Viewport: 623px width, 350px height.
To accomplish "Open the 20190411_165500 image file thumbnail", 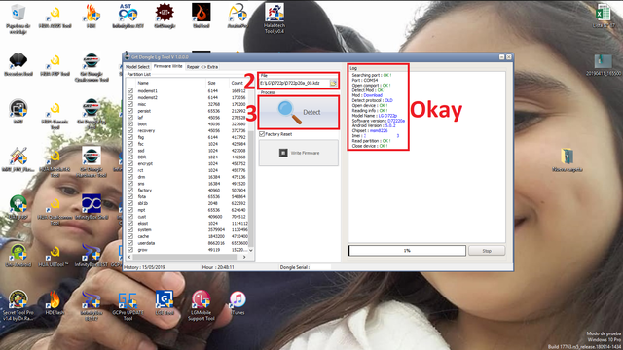I will tap(604, 65).
